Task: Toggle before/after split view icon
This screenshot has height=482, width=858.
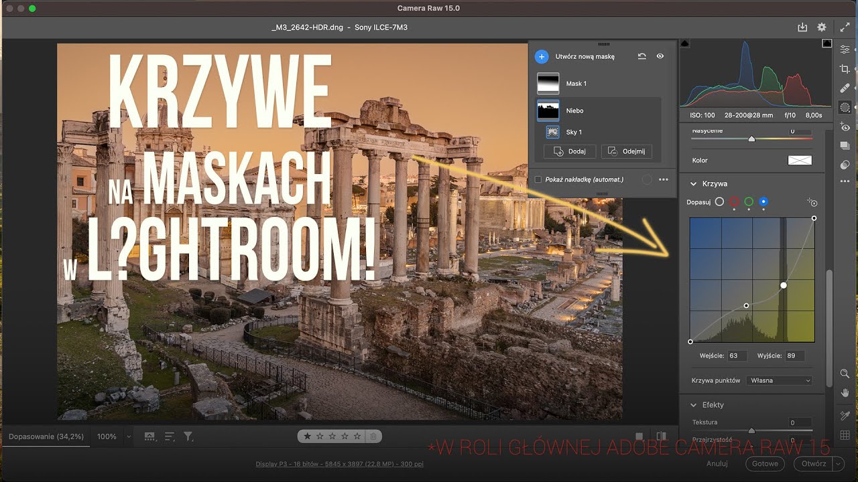Action: click(661, 436)
